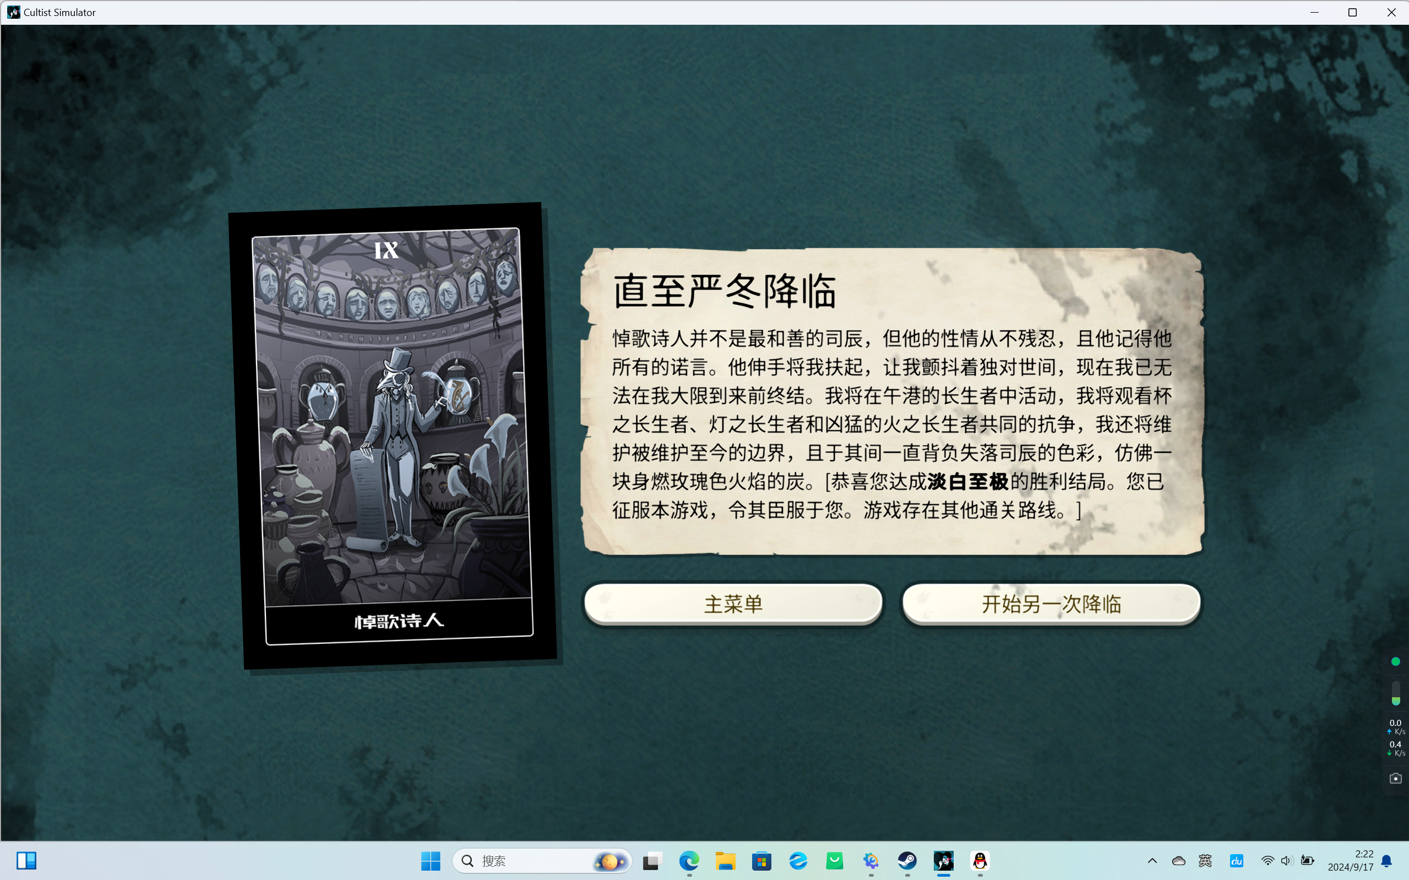Image resolution: width=1409 pixels, height=880 pixels.
Task: Open the blue gear app icon on taskbar
Action: click(871, 860)
